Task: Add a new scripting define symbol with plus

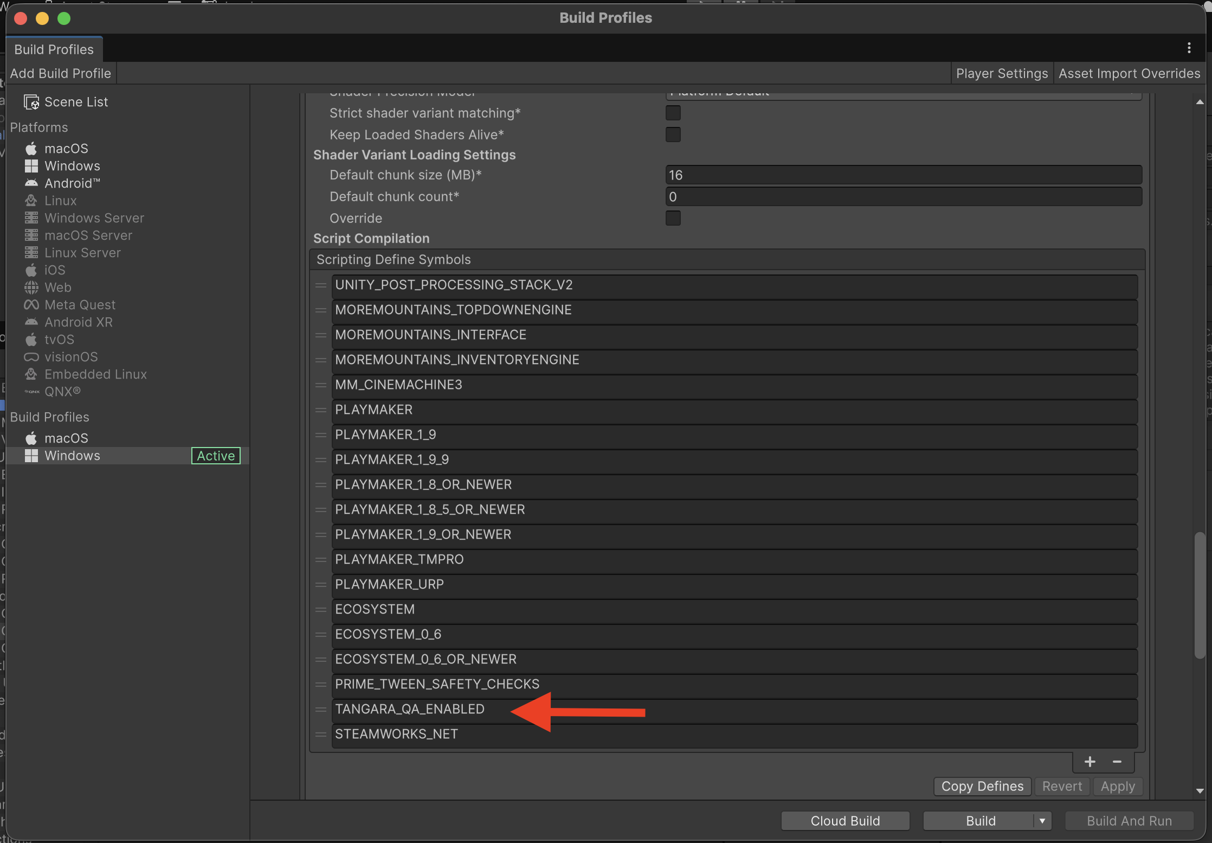Action: [x=1089, y=762]
